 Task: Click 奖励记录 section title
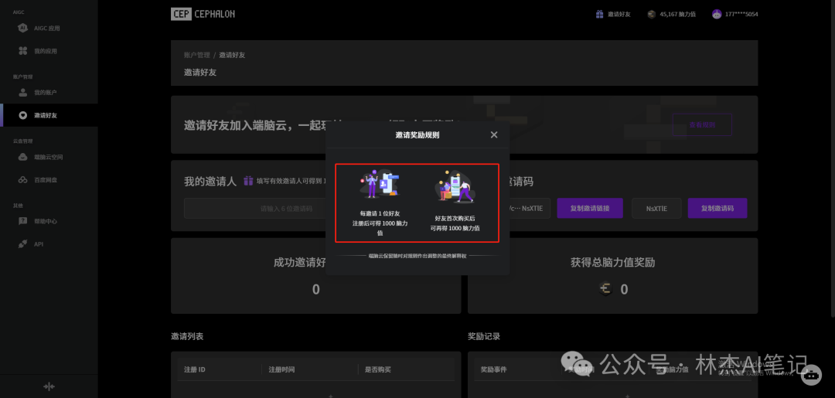[484, 336]
